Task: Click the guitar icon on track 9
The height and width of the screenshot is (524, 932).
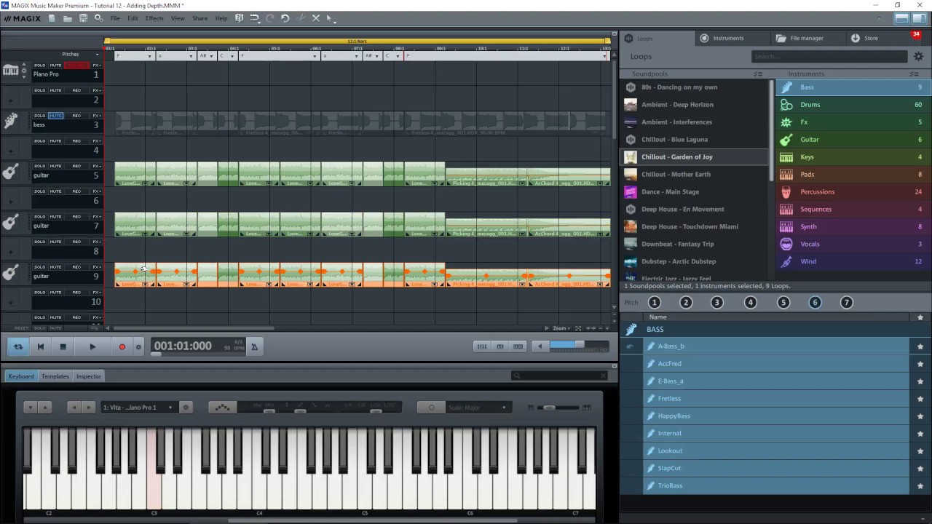Action: (x=10, y=272)
